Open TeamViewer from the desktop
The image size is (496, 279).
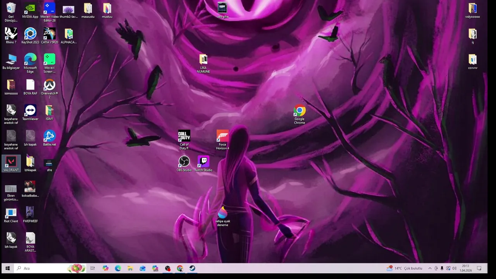30,113
